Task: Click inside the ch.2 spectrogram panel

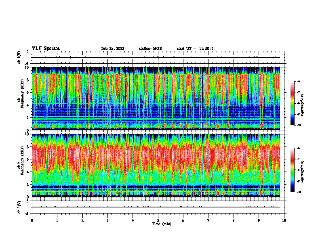Action: click(x=156, y=165)
